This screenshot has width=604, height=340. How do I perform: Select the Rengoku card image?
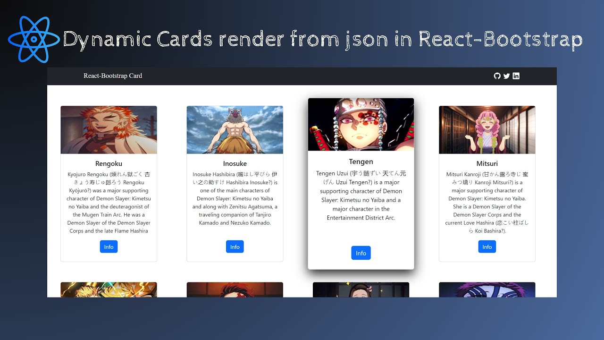(x=109, y=130)
